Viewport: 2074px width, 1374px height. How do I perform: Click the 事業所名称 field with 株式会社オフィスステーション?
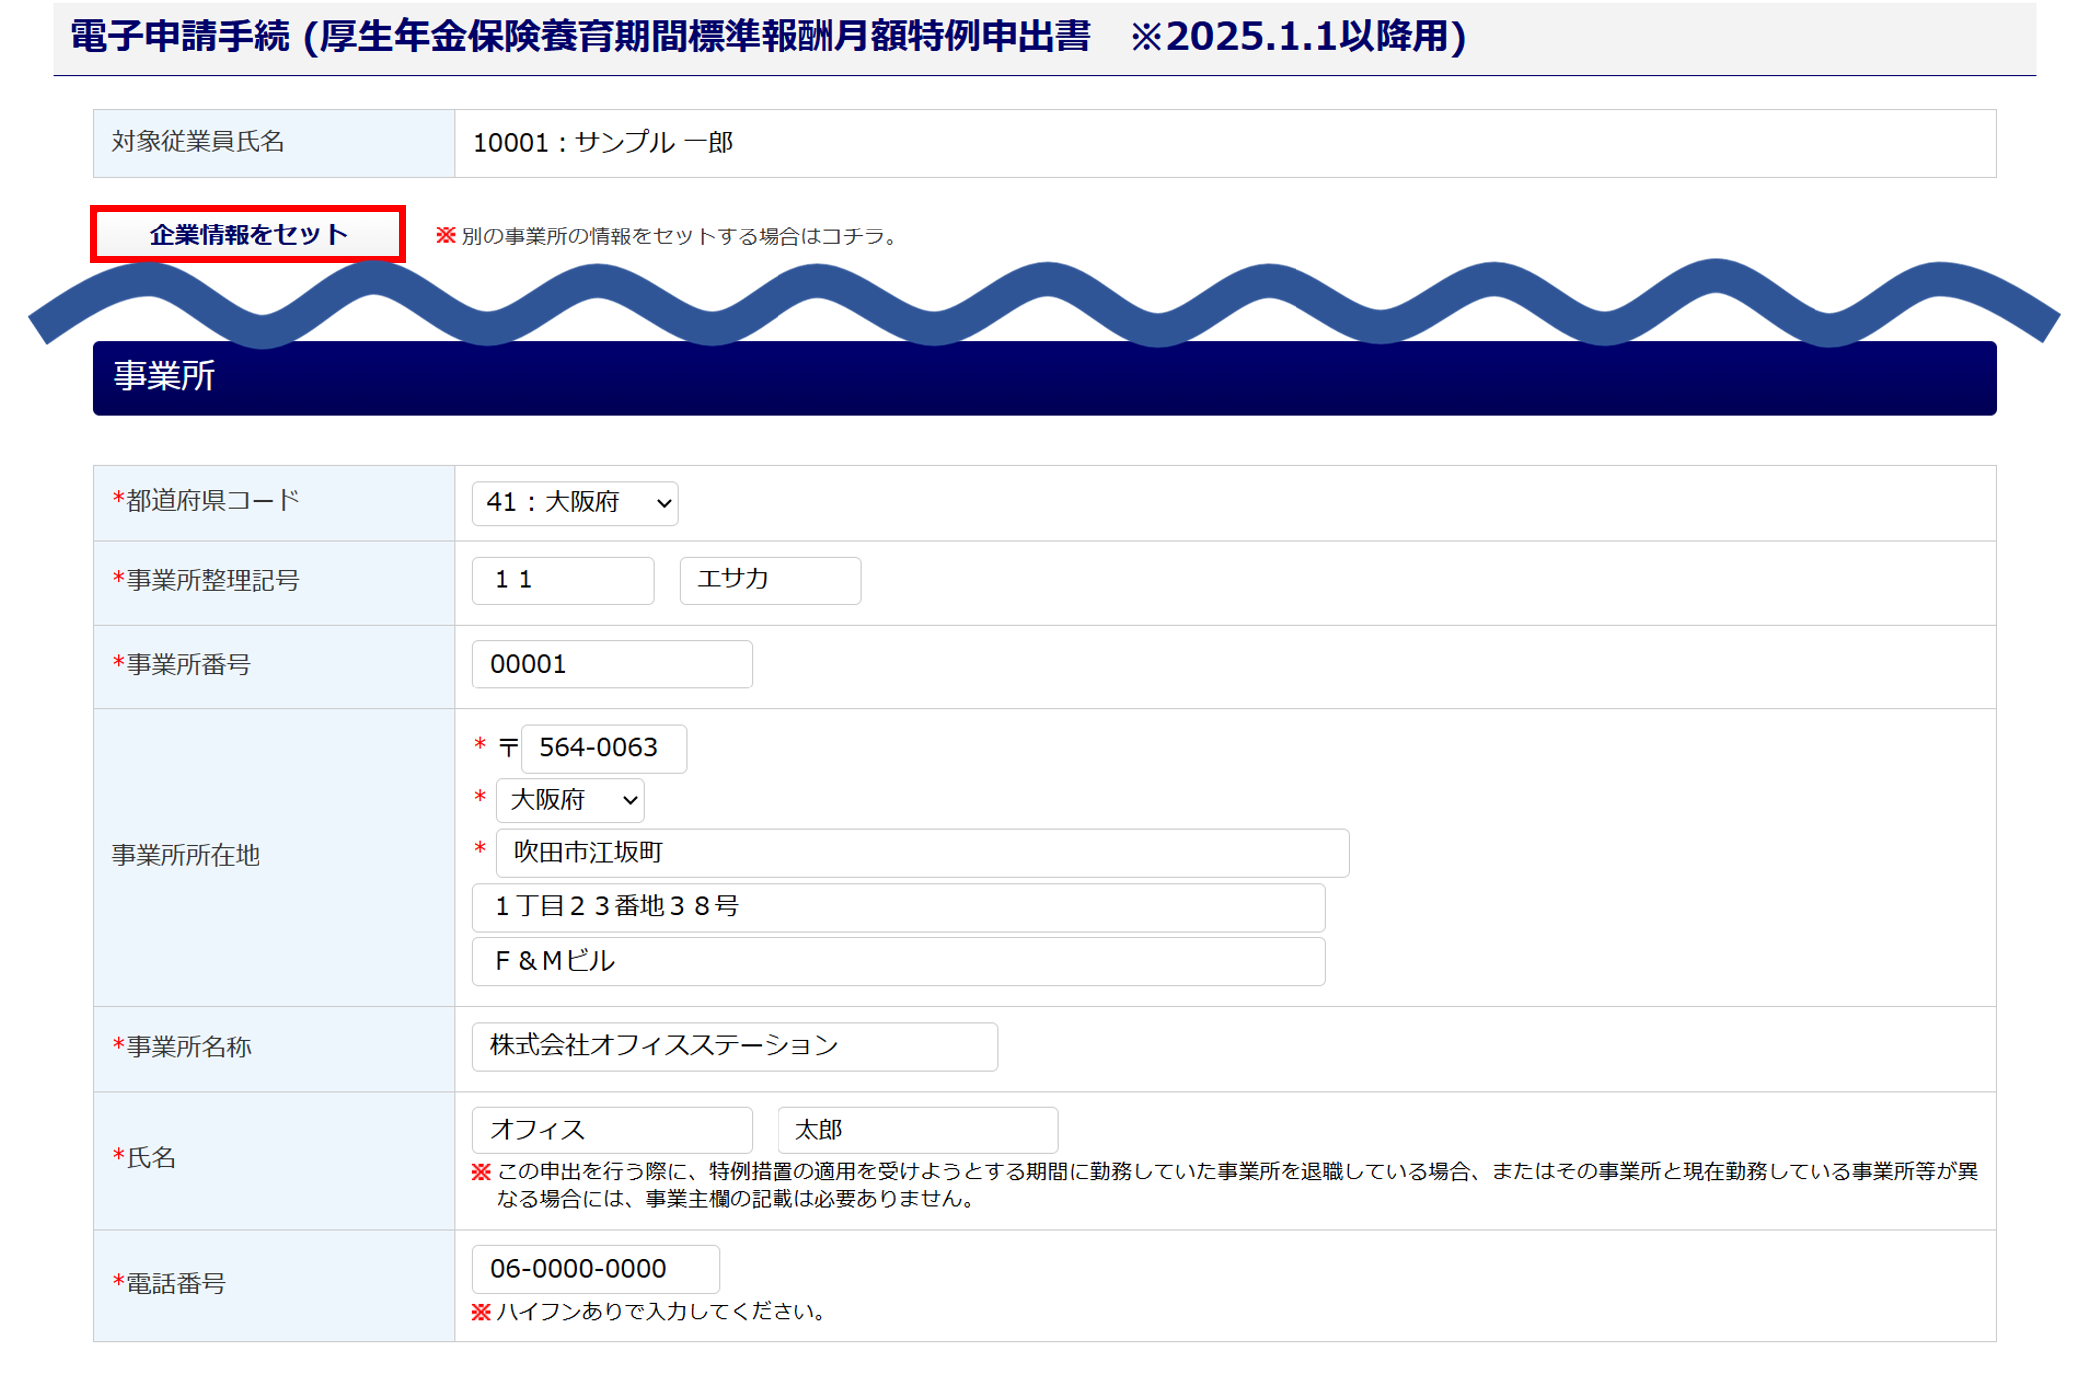[735, 1046]
